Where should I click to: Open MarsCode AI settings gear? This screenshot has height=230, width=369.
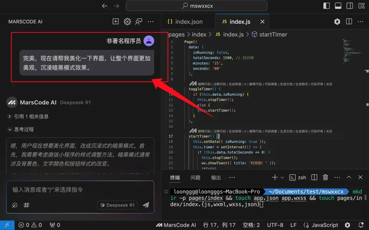[127, 21]
